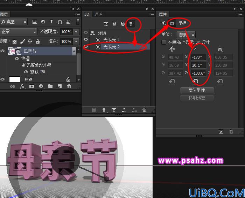Screen dimensions: 245x198
Task: Toggle visibility of 环境 in 3D panel
Action: coord(86,32)
